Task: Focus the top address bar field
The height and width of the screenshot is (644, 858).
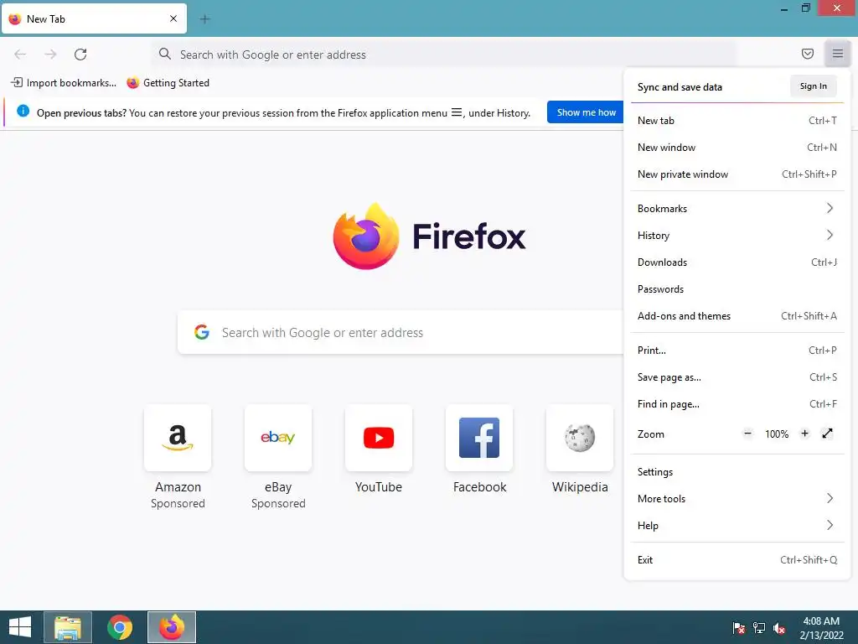Action: [444, 55]
